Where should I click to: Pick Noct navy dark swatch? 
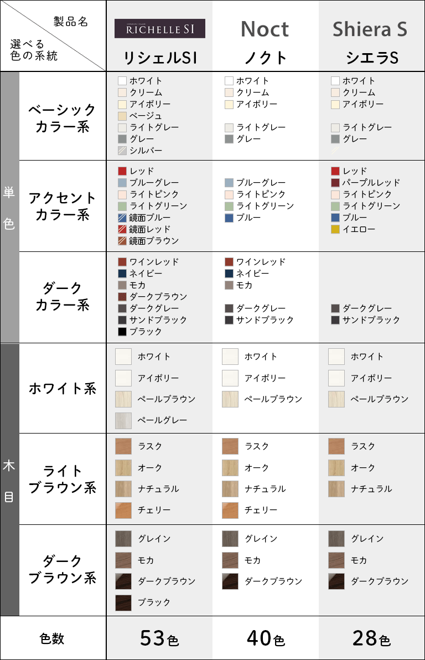(229, 274)
